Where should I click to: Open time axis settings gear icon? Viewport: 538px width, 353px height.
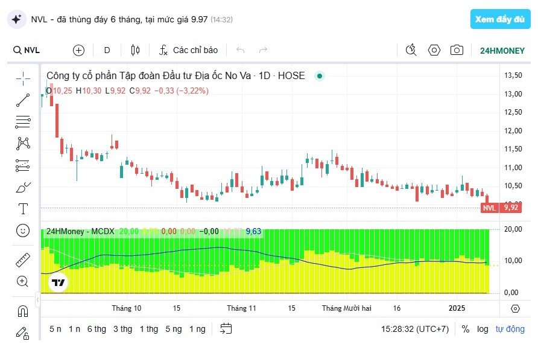click(515, 308)
